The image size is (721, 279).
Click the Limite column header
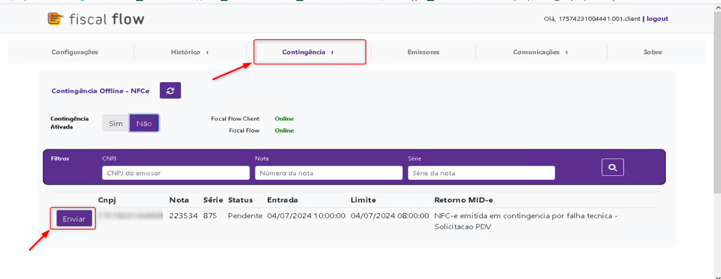pos(363,200)
